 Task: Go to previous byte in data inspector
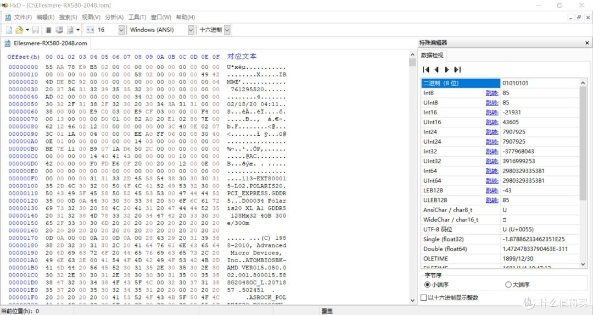[x=437, y=70]
